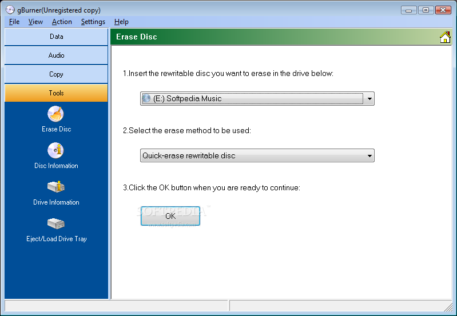Click the Disc Information sidebar label
This screenshot has width=457, height=316.
(x=56, y=166)
